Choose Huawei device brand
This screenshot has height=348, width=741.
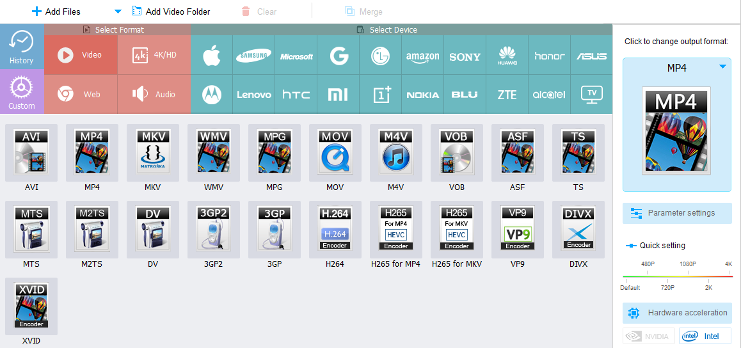(x=507, y=56)
